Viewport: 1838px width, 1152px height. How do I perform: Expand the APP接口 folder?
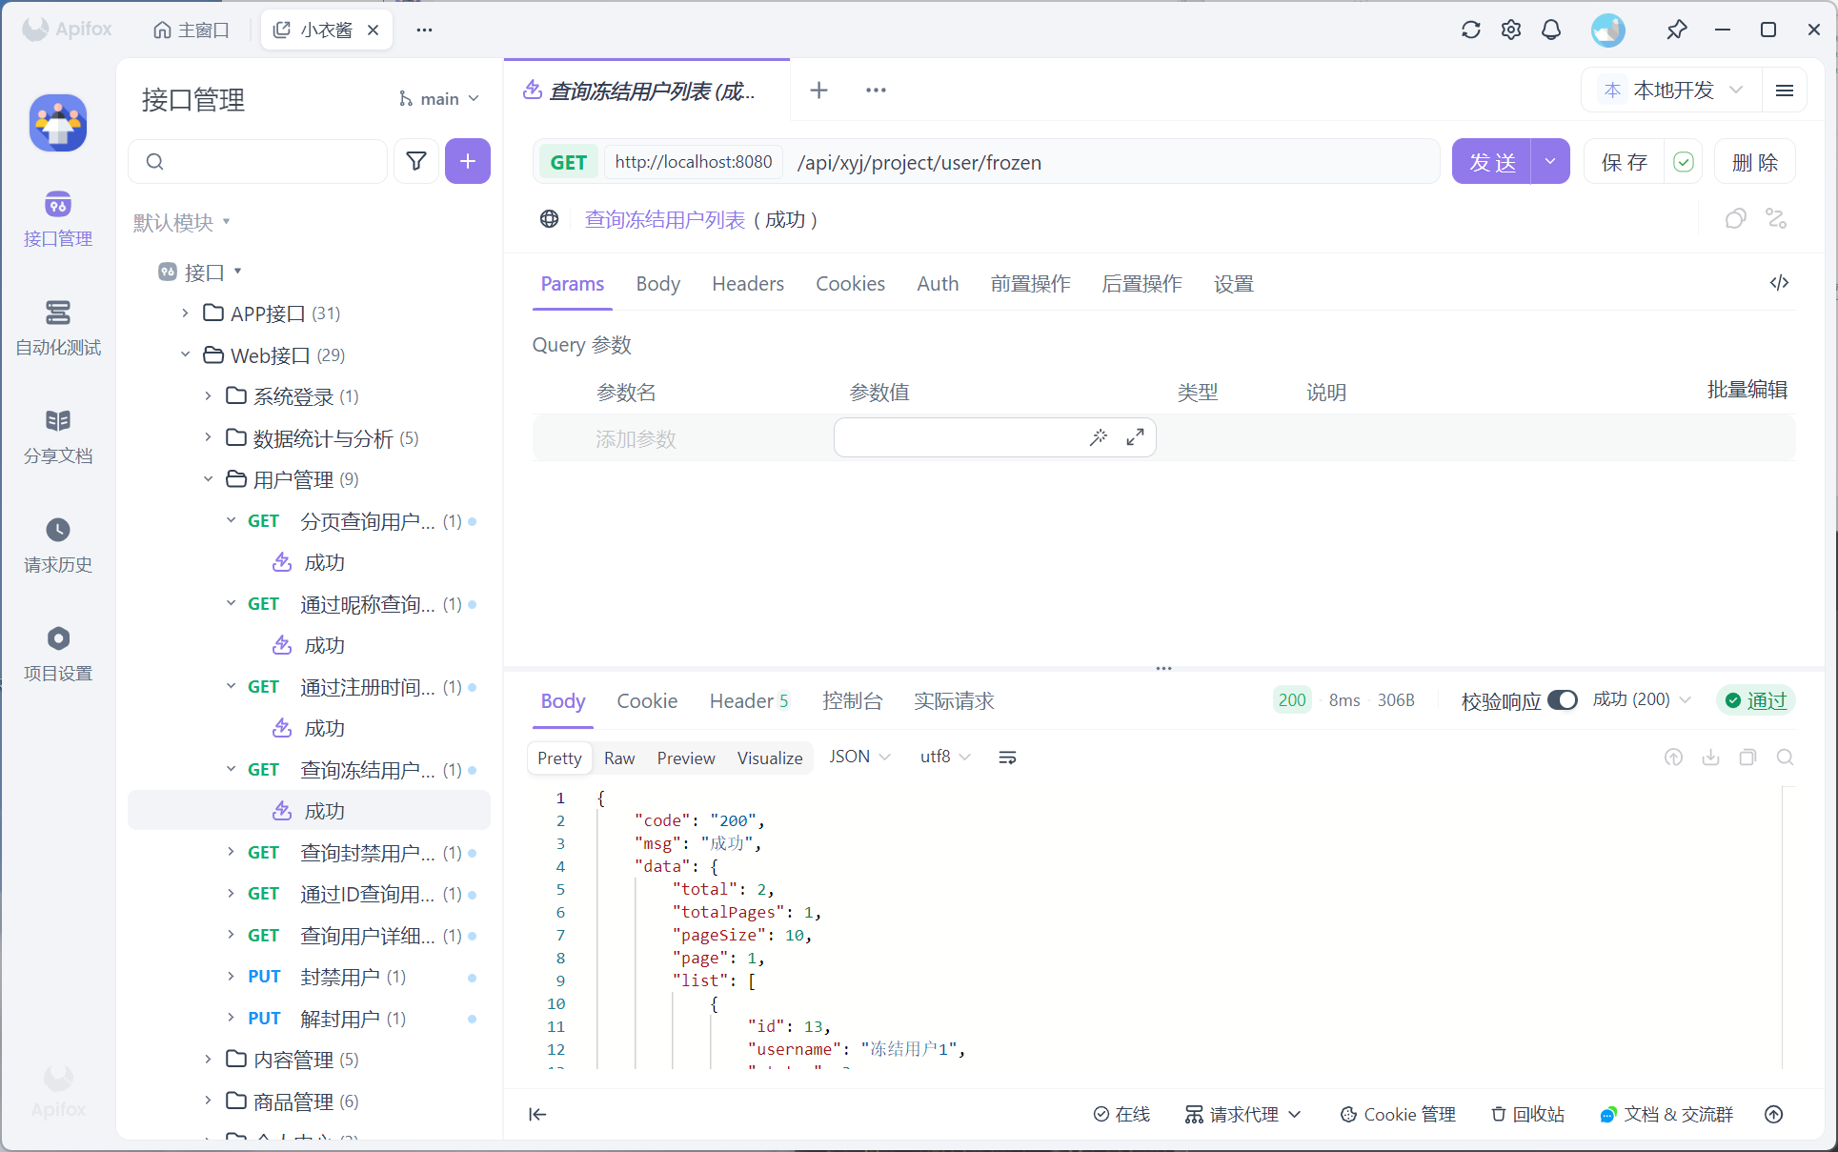tap(186, 313)
